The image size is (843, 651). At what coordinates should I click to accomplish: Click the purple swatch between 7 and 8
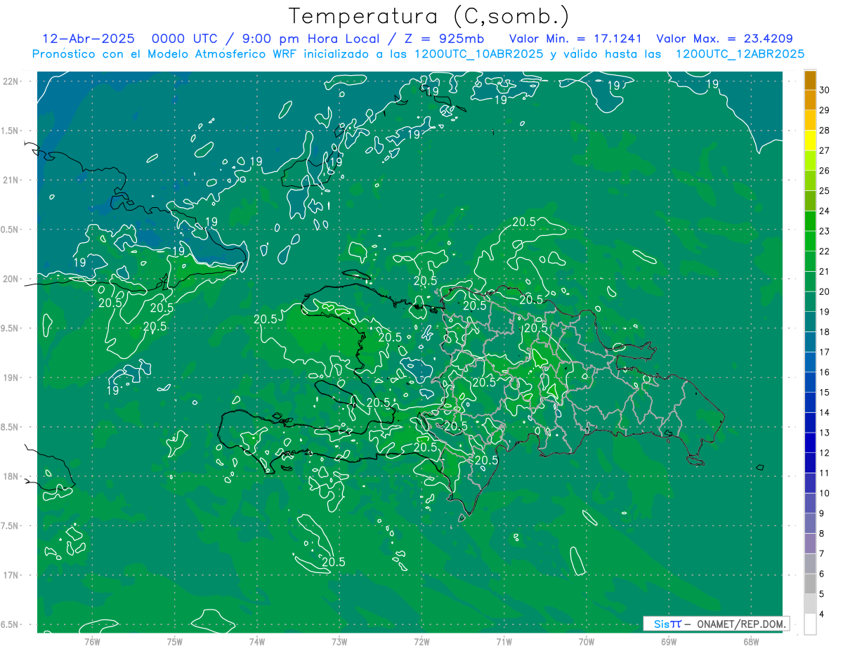tap(811, 544)
